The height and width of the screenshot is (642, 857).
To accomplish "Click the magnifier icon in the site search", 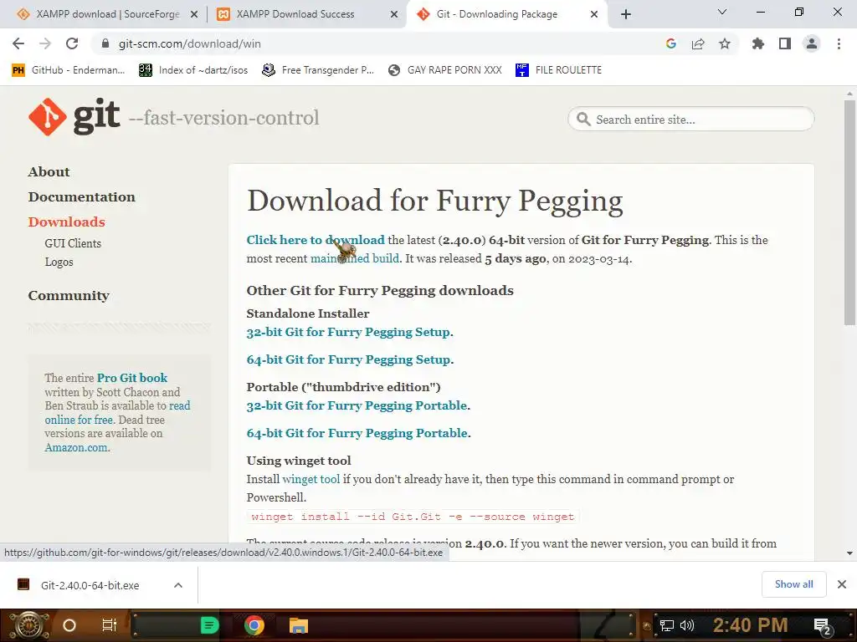I will click(583, 119).
